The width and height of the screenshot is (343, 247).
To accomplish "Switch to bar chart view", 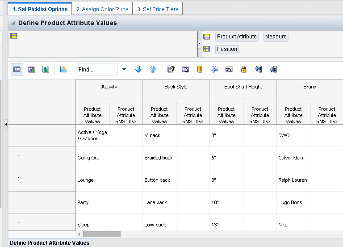I will click(46, 69).
